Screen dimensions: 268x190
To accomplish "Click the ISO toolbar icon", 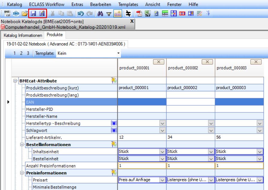I will point(16,13).
